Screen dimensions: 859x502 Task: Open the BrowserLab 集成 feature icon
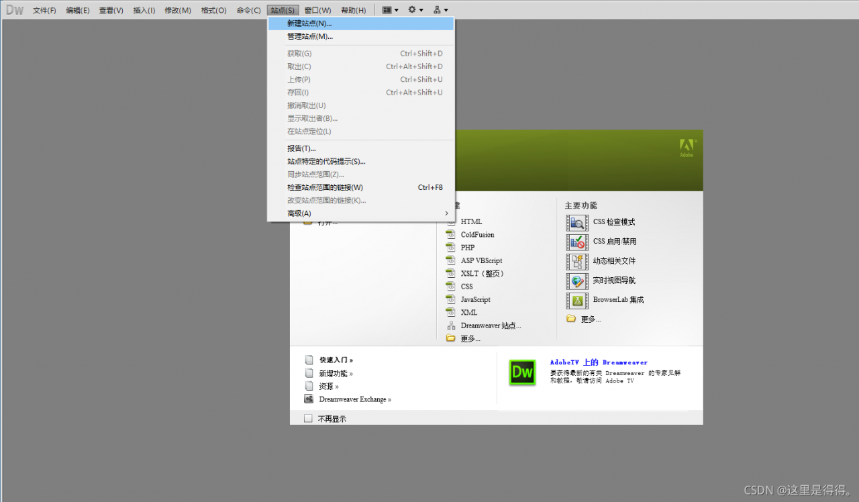coord(577,300)
